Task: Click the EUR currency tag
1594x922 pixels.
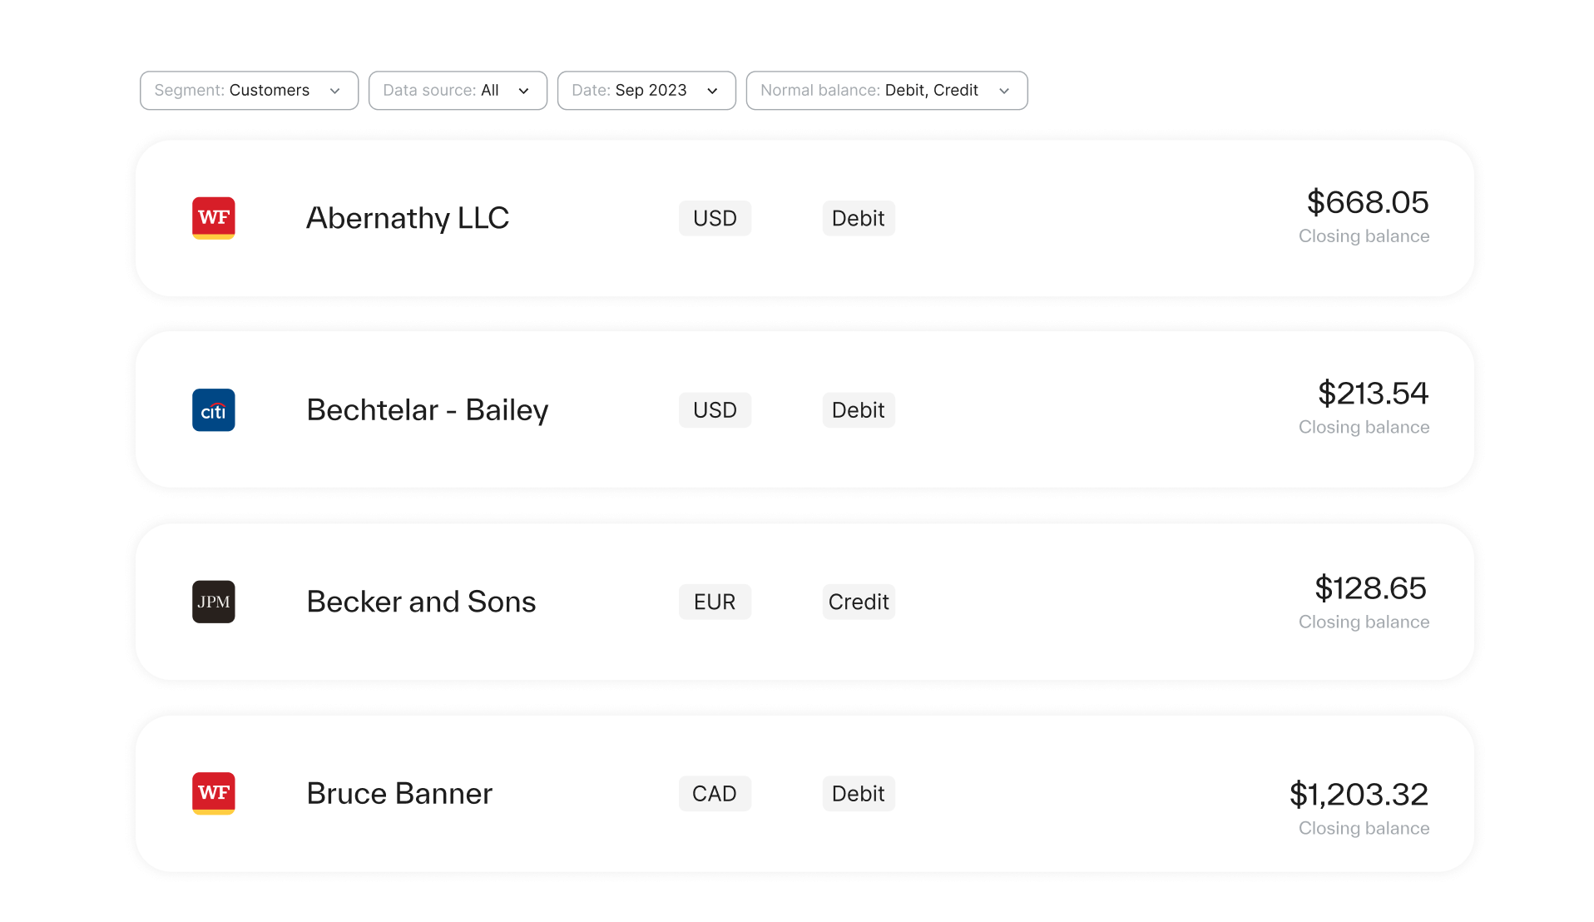Action: 715,602
